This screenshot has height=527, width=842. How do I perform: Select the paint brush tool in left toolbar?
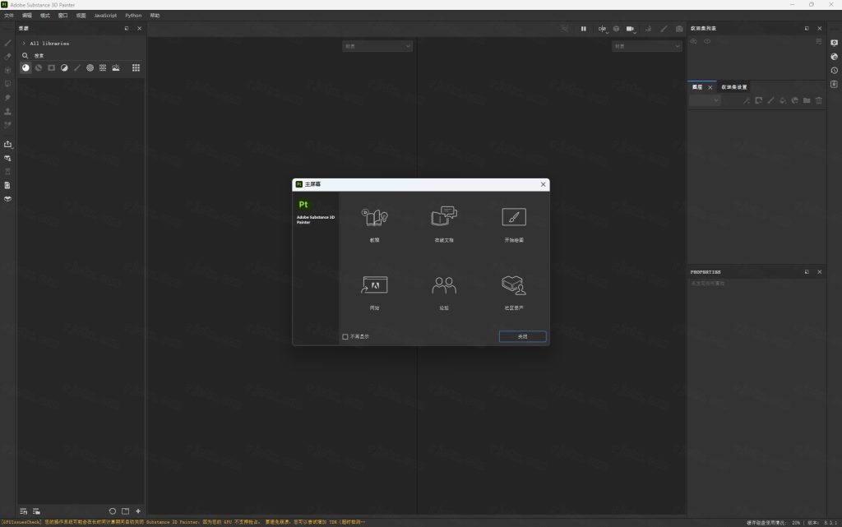coord(7,43)
